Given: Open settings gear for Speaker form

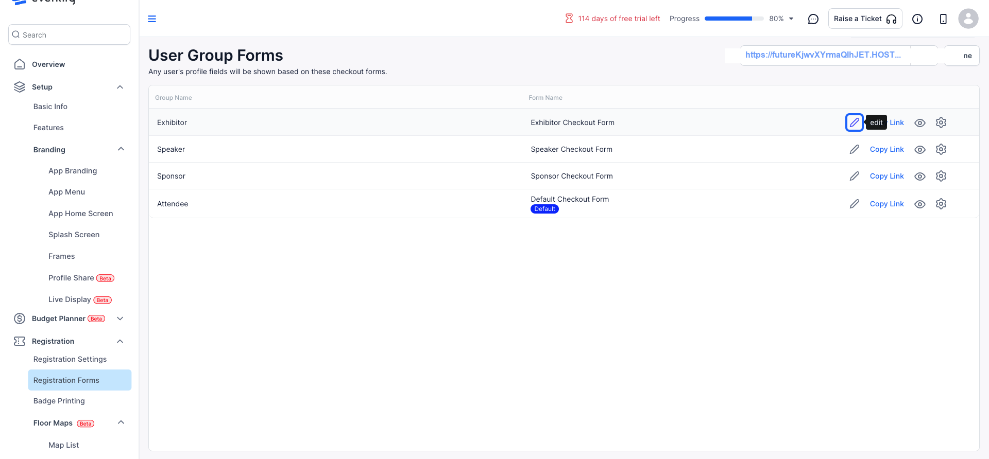Looking at the screenshot, I should (x=941, y=149).
